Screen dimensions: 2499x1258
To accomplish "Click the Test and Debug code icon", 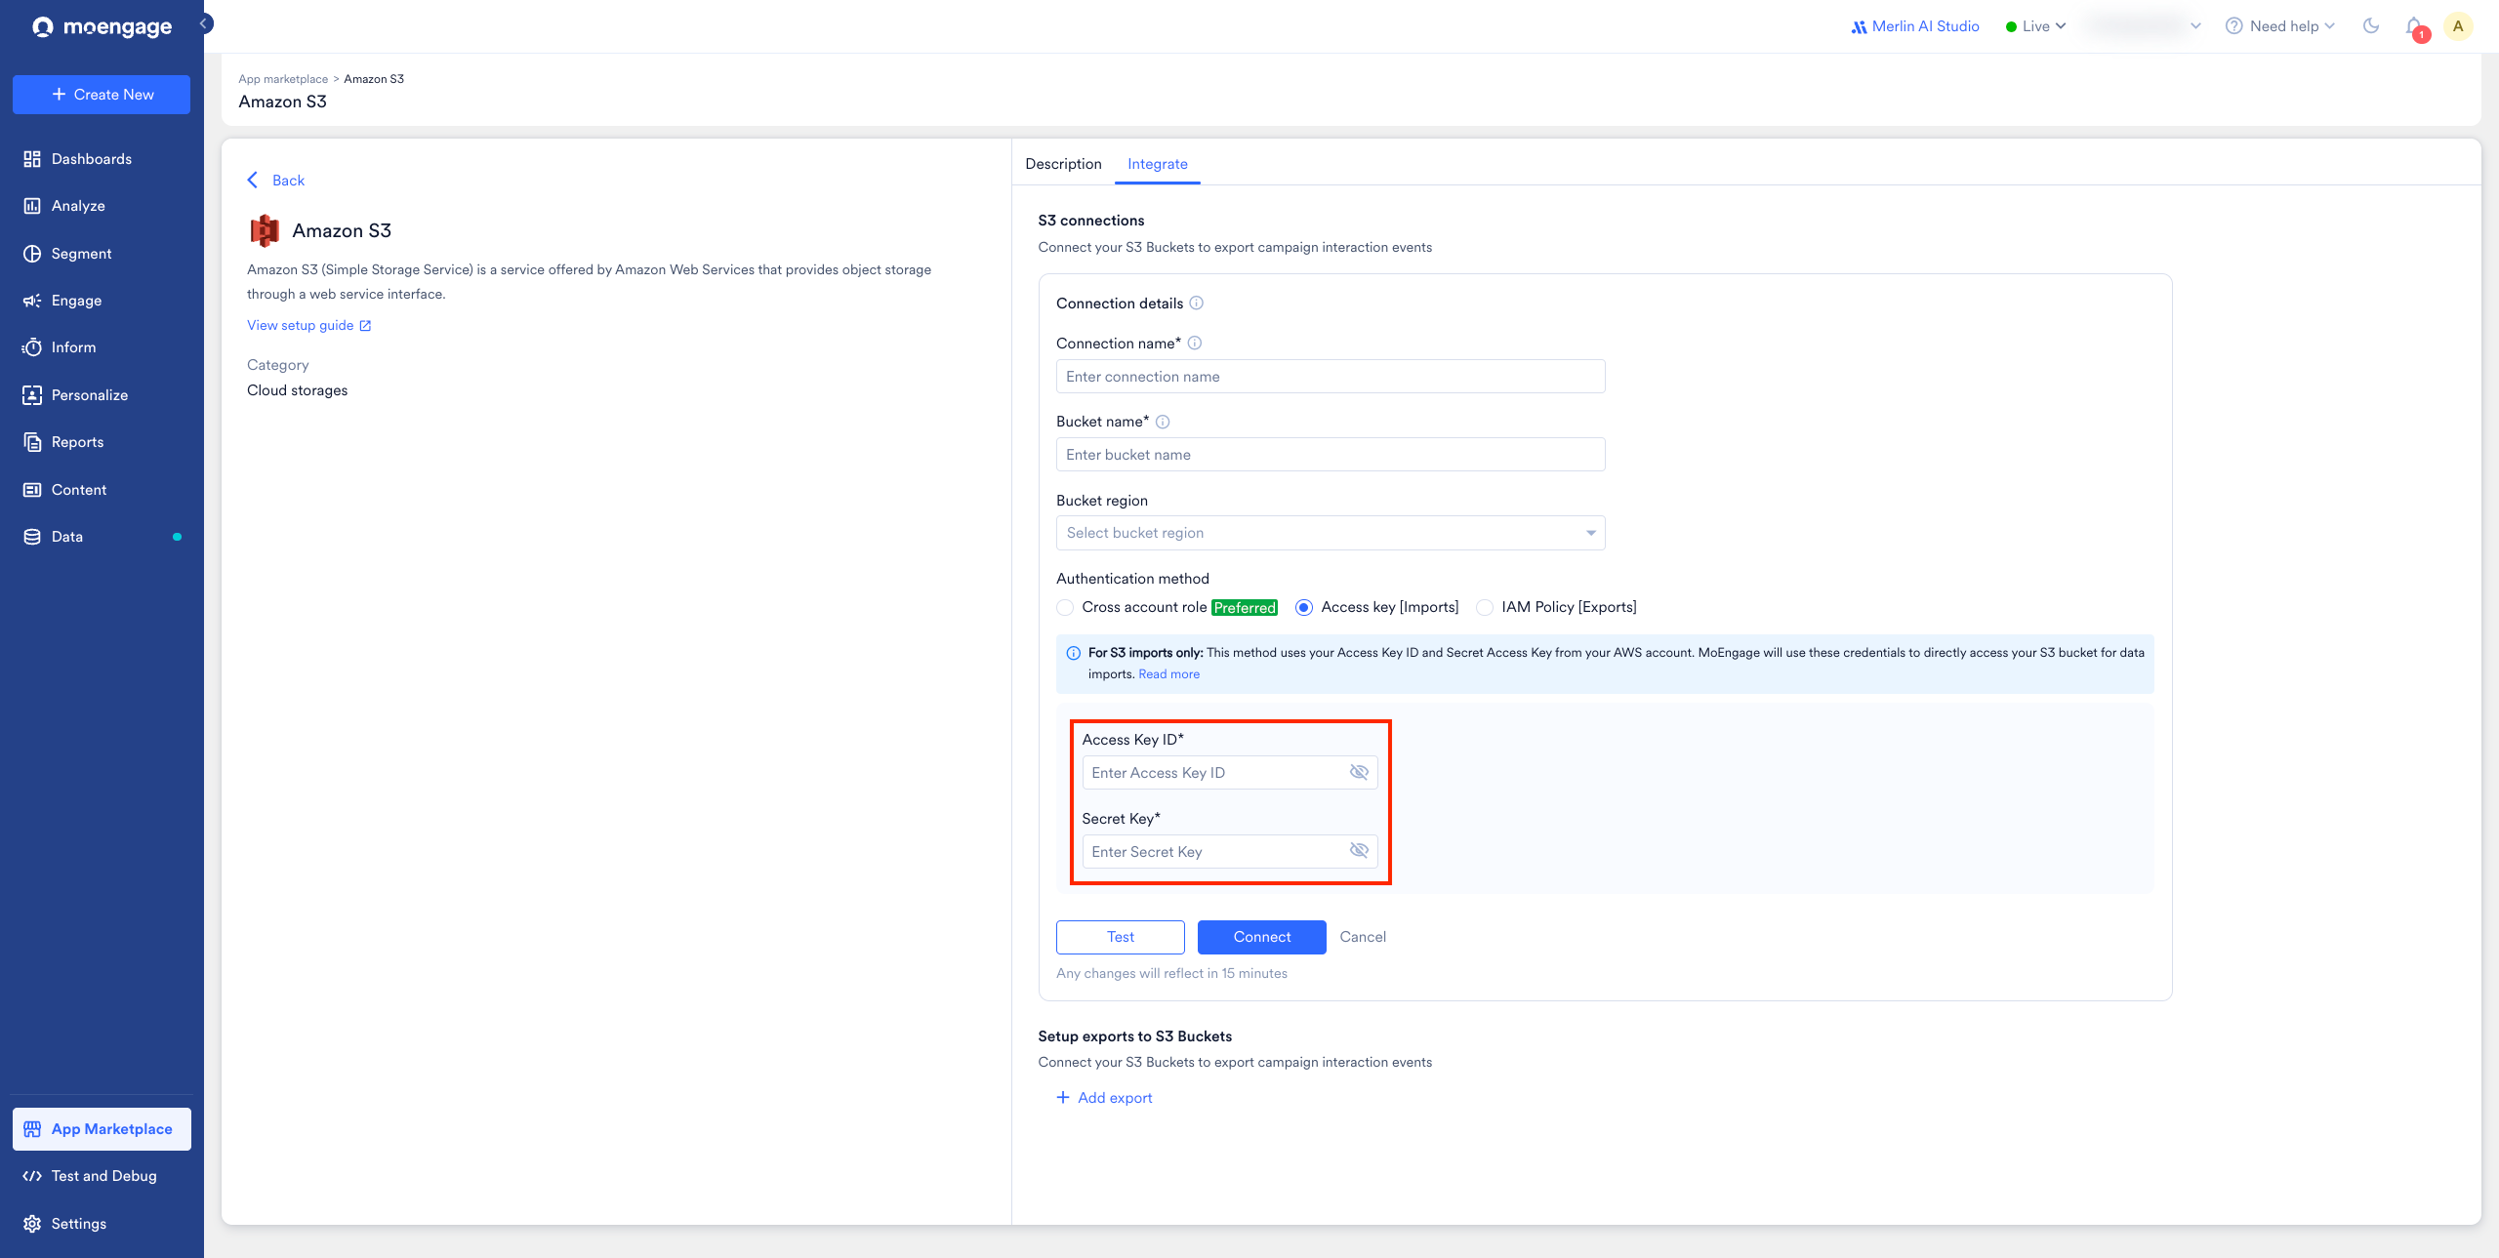I will tap(32, 1176).
